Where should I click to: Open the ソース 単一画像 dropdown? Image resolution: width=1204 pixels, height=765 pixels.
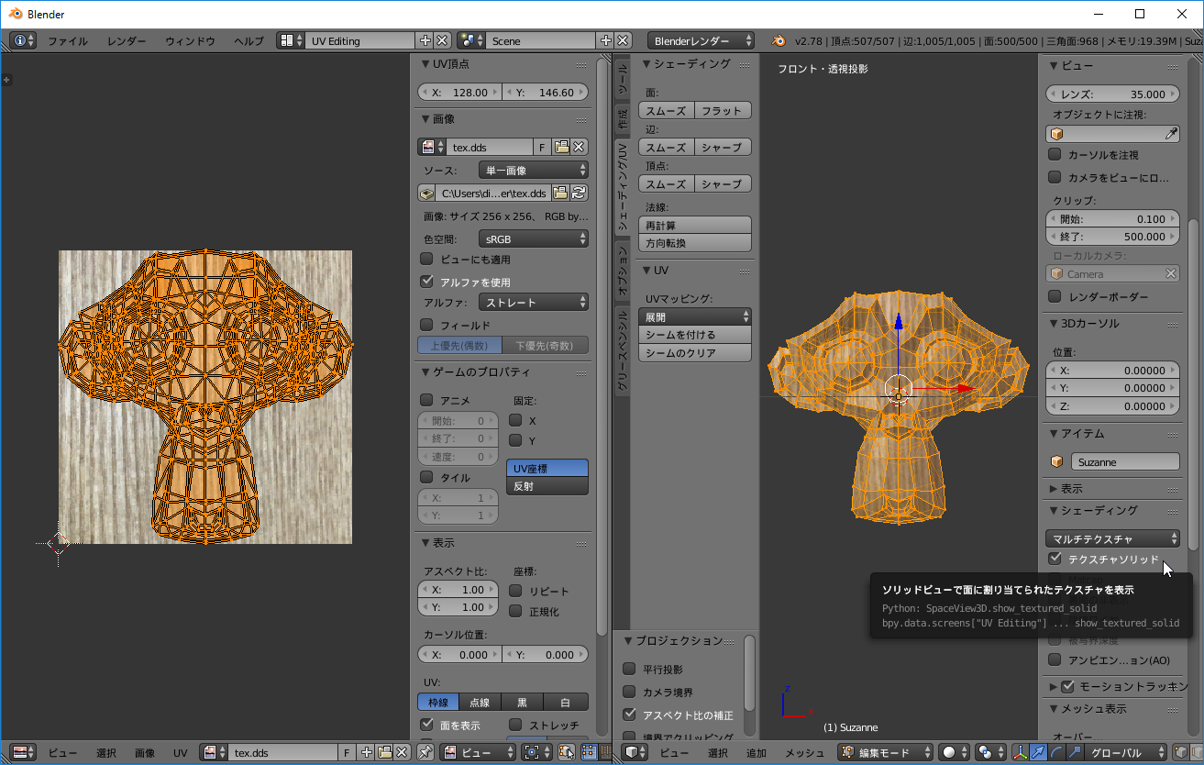(534, 171)
